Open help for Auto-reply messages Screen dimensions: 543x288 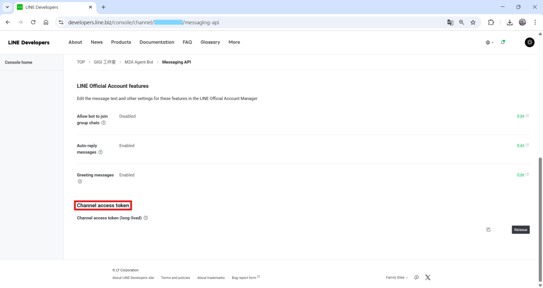click(x=100, y=152)
